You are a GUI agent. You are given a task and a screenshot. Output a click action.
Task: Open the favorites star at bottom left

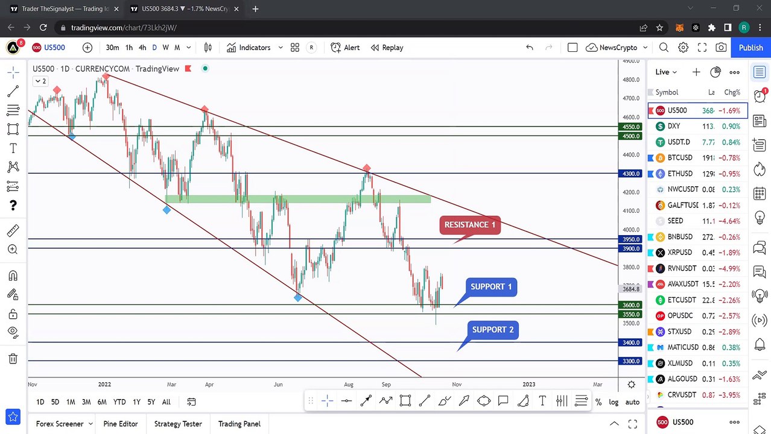point(13,417)
